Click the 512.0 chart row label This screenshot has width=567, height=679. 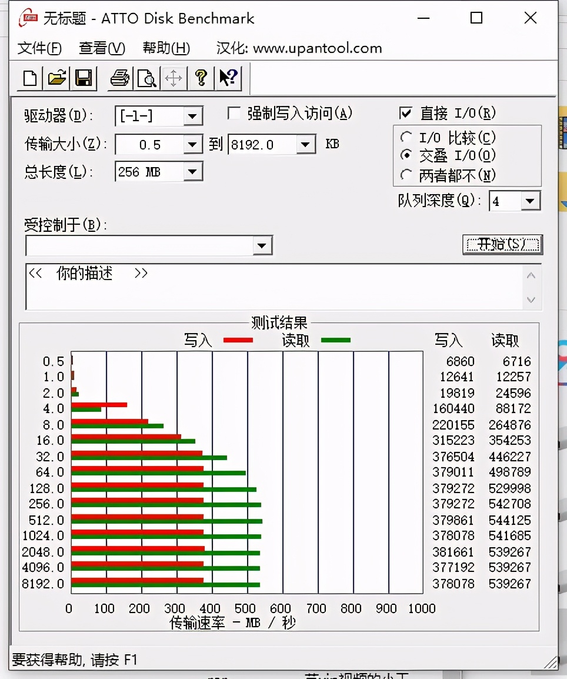[x=46, y=520]
